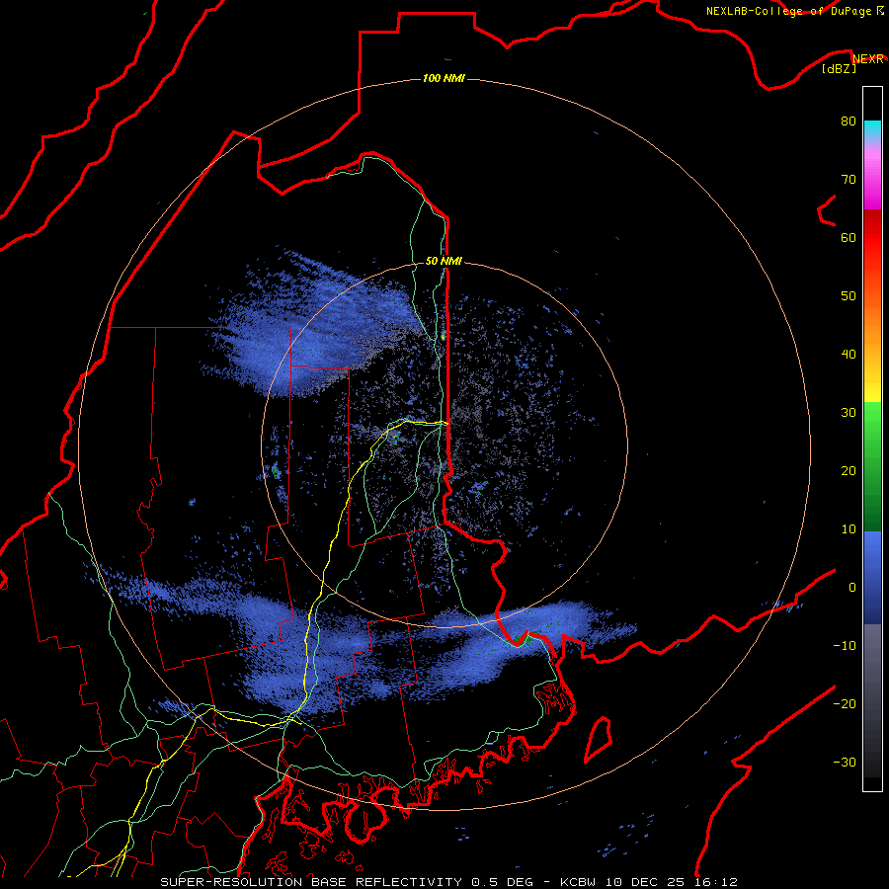Click the 80 value on the dBZ scale
889x889 pixels.
(849, 121)
